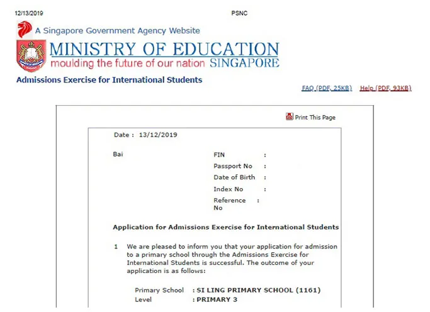Click the Singapore lion head logo

pyautogui.click(x=25, y=30)
